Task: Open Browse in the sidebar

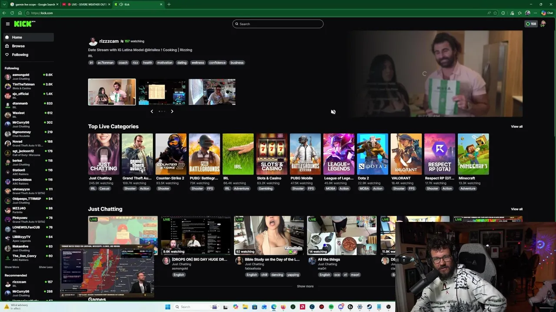Action: [29, 46]
